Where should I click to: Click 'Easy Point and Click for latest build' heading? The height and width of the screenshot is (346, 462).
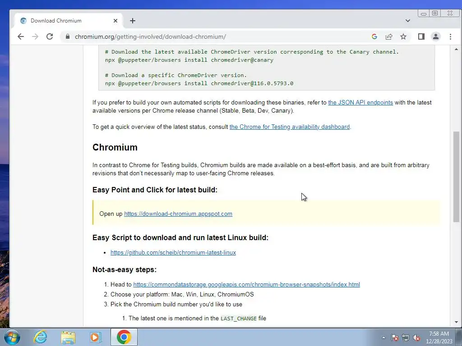[155, 190]
